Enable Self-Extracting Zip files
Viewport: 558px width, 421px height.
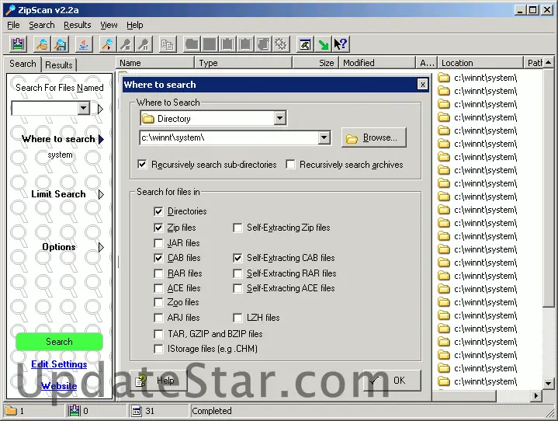[237, 228]
